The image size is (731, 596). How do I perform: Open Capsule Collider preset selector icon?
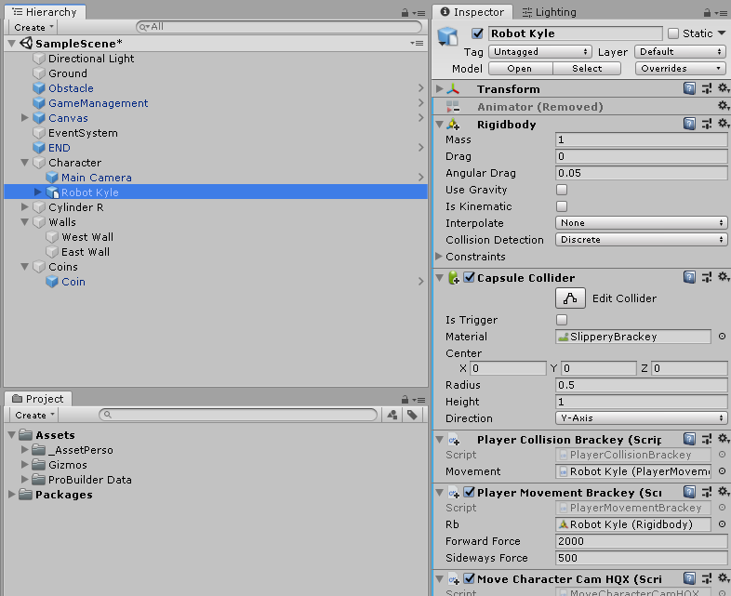click(x=707, y=277)
